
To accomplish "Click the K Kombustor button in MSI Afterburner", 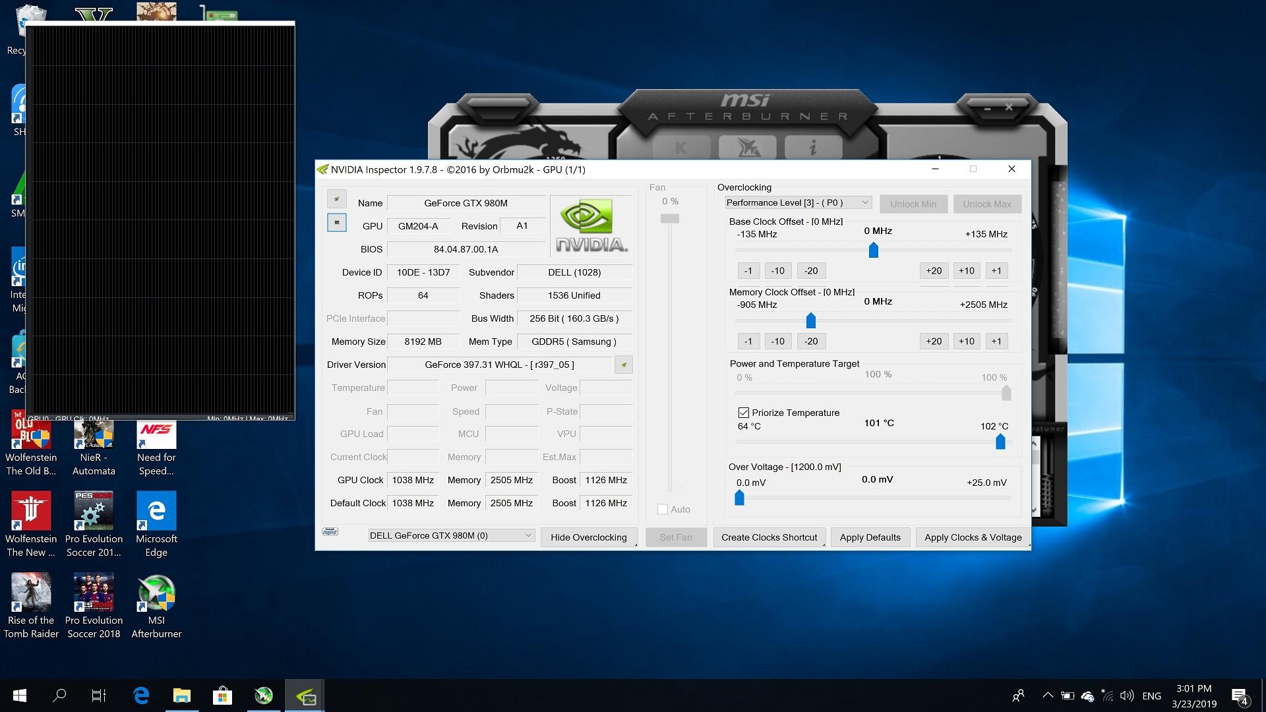I will pos(681,148).
